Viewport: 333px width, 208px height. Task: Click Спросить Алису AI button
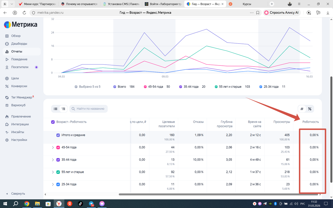coord(282,13)
